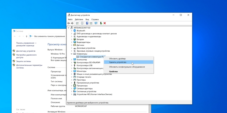Image resolution: width=227 pixels, height=113 pixels.
Task: Click the back arrow in Device Manager toolbar
Action: click(68, 23)
